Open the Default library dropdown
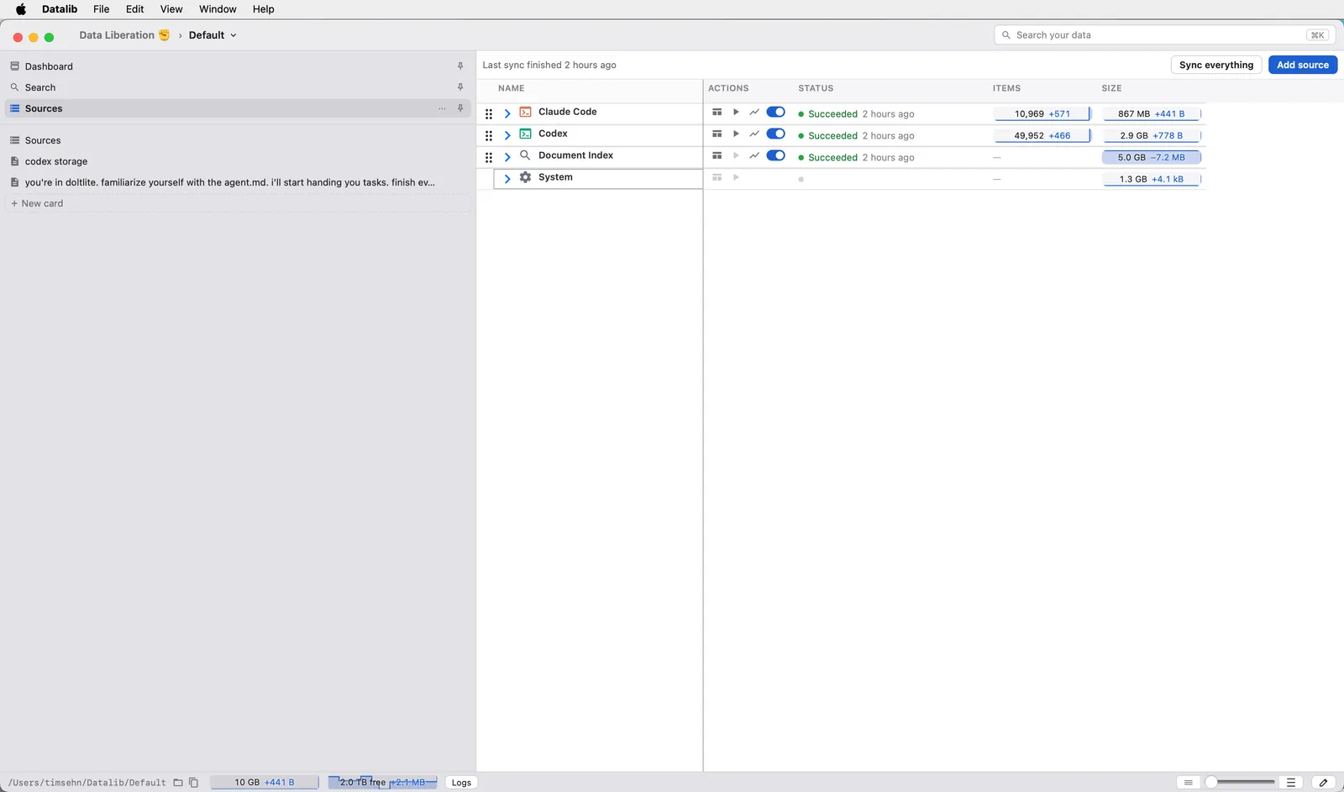Viewport: 1344px width, 792px height. click(213, 35)
